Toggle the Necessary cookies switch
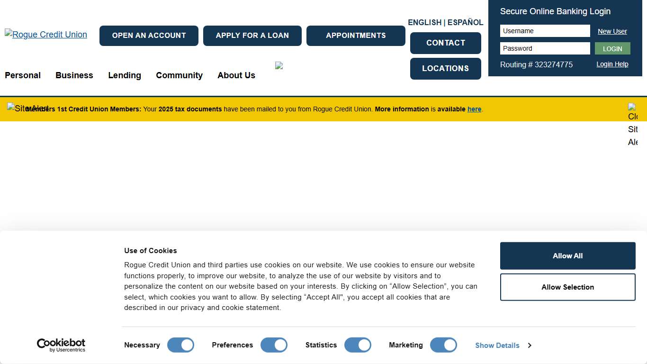 click(x=180, y=345)
